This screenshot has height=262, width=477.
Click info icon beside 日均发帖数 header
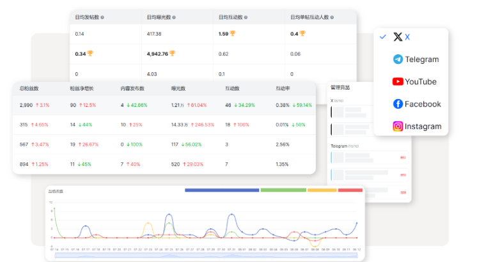pos(102,17)
